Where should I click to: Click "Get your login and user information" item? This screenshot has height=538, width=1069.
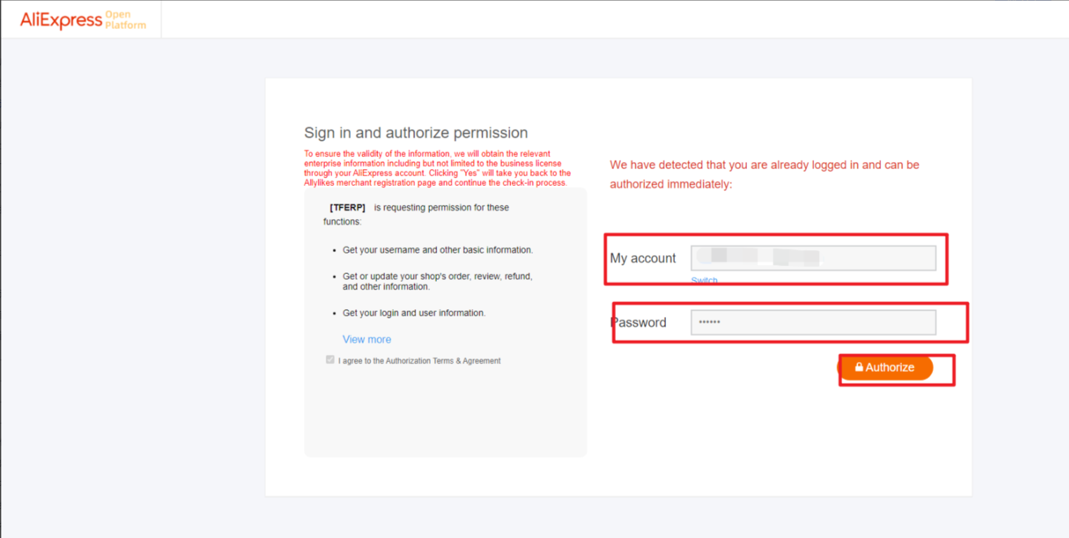pos(414,313)
